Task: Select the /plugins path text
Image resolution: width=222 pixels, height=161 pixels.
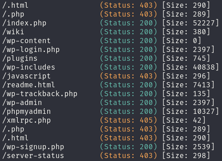Action: point(20,59)
